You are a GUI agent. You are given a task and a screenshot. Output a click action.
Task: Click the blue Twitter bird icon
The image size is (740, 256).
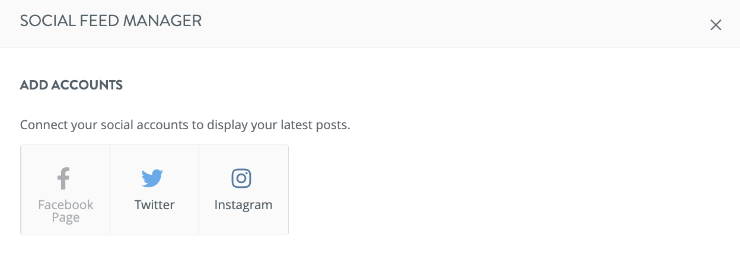pyautogui.click(x=152, y=178)
